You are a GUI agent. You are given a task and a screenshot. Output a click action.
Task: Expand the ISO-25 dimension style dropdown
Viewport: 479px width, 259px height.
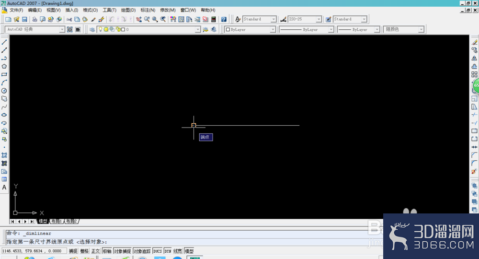tap(319, 19)
